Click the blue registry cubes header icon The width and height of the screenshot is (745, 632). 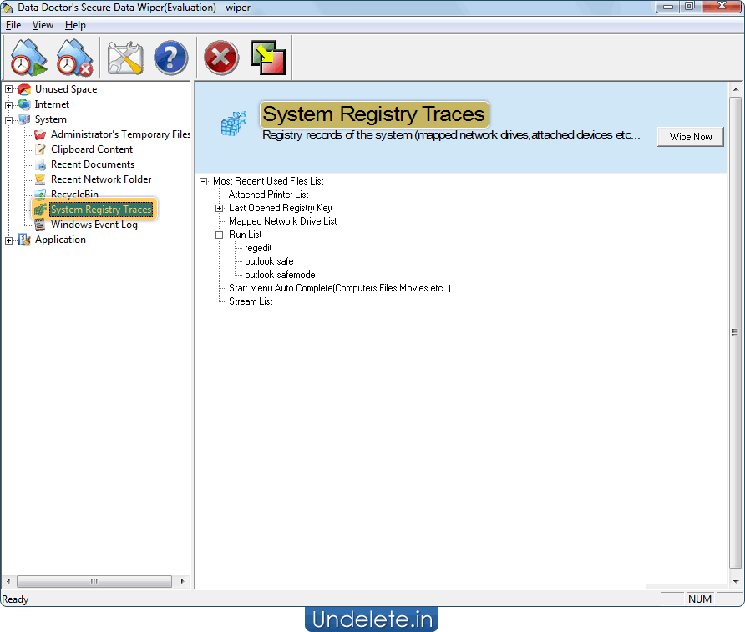(x=233, y=124)
